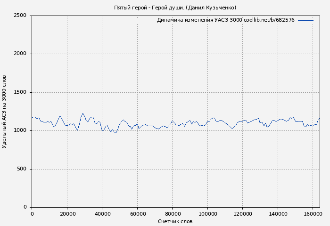Viewport: 330px width, 226px height.
Task: Click the 60000 x-axis tick label
Action: [x=137, y=214]
